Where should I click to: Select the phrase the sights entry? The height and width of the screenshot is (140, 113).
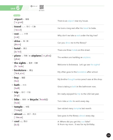(20, 63)
